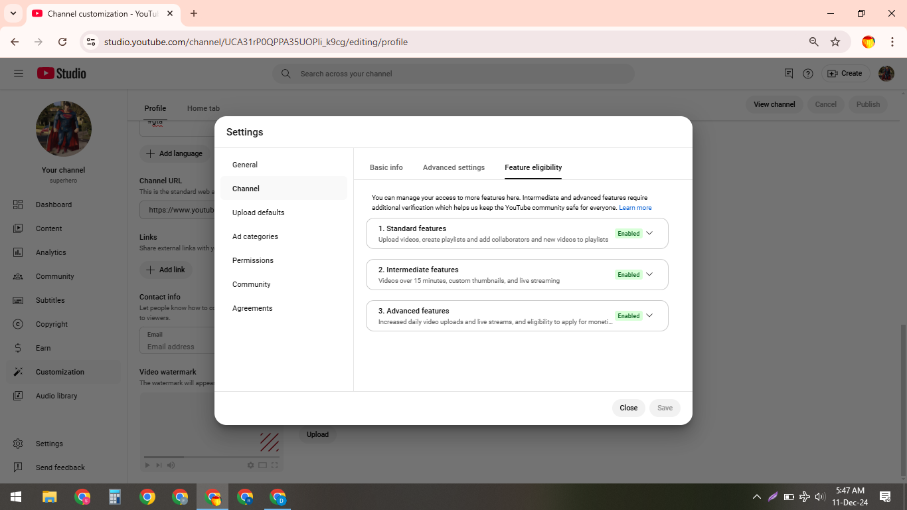Click the Earn dollar icon

(18, 348)
